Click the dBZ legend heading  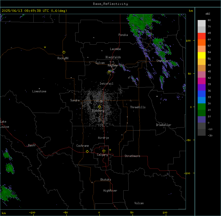click(x=208, y=14)
